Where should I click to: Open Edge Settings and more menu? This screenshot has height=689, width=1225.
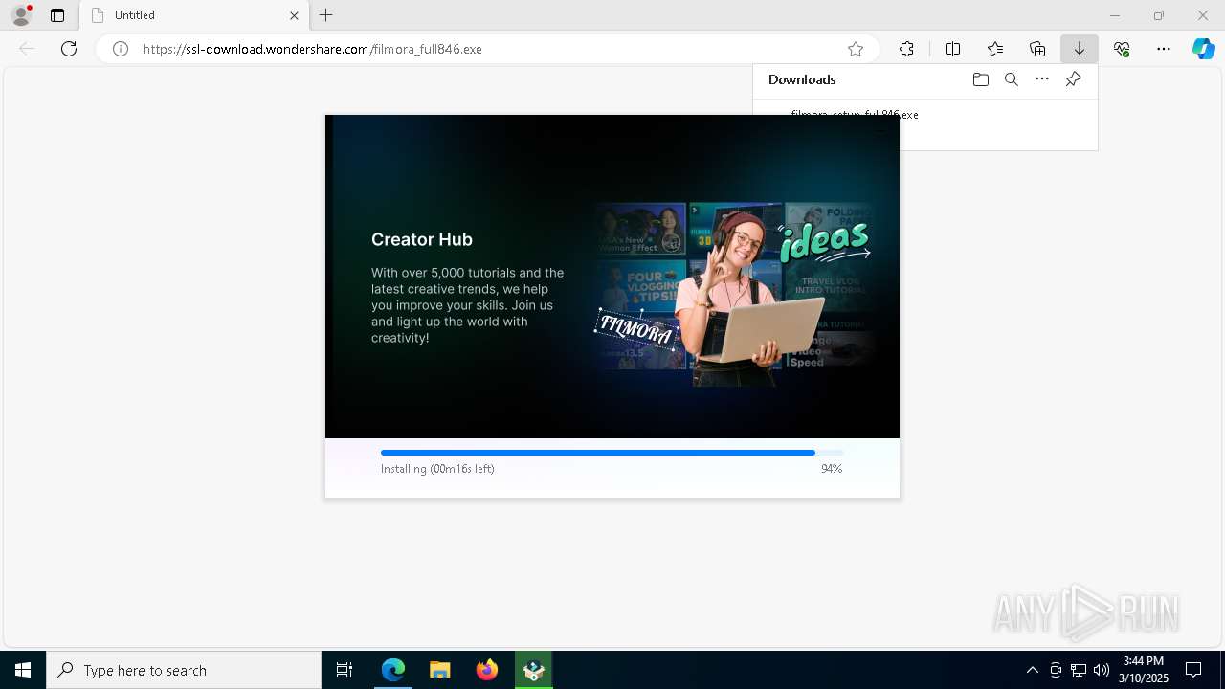[1164, 49]
